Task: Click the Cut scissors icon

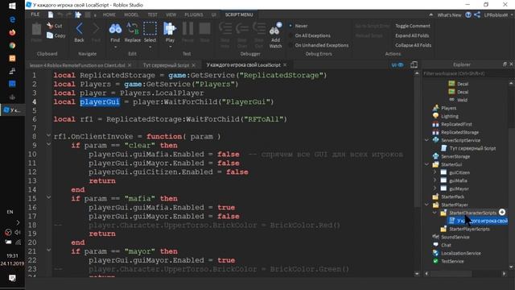Action: [50, 25]
